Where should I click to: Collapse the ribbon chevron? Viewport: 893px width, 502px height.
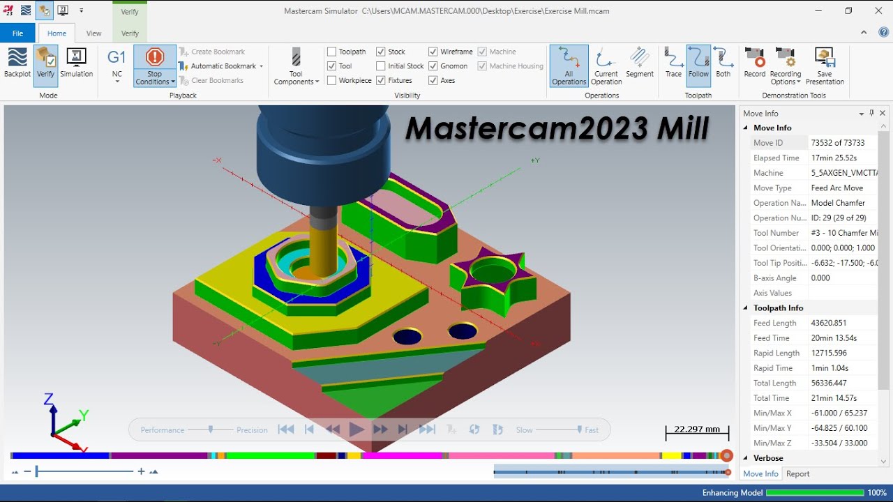pos(864,32)
